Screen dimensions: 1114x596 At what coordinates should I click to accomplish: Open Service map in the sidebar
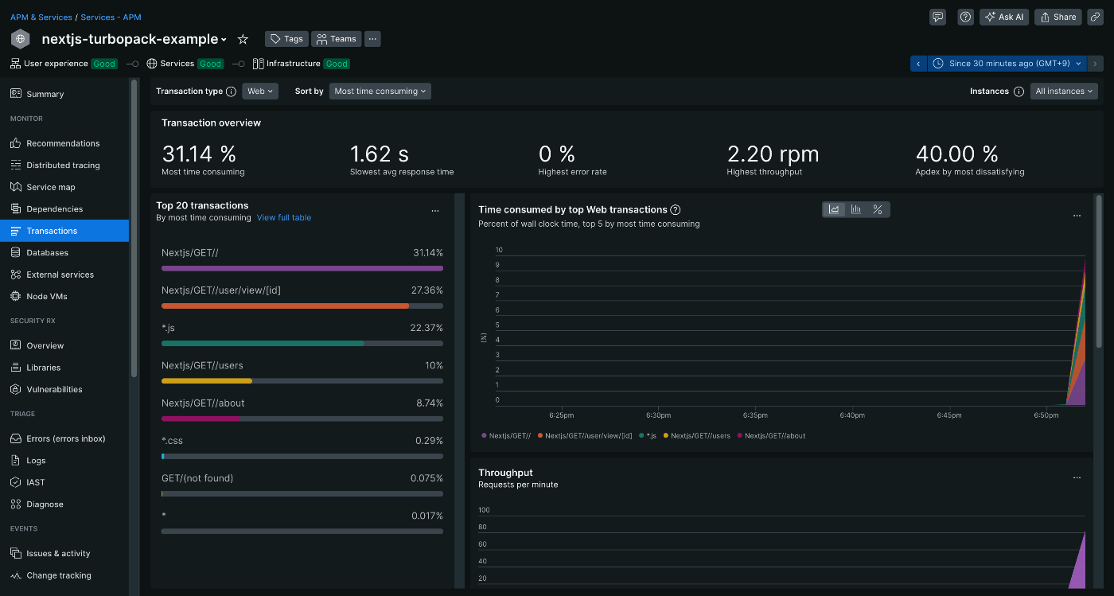pyautogui.click(x=64, y=187)
